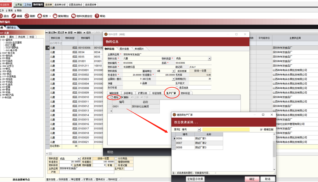Click the 删除 X icon in 生产厂家 toolbar
The width and height of the screenshot is (318, 182).
122,97
